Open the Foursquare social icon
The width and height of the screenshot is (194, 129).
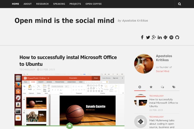tap(166, 37)
